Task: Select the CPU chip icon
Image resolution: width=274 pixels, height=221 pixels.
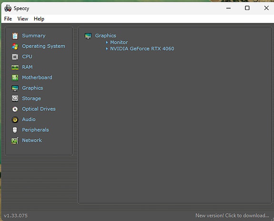Action: tap(15, 57)
